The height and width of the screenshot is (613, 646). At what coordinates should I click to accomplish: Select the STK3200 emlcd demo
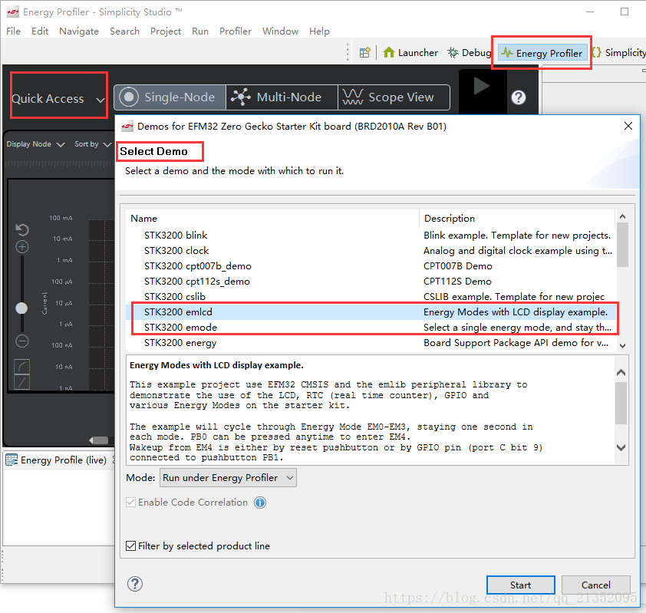pos(371,311)
